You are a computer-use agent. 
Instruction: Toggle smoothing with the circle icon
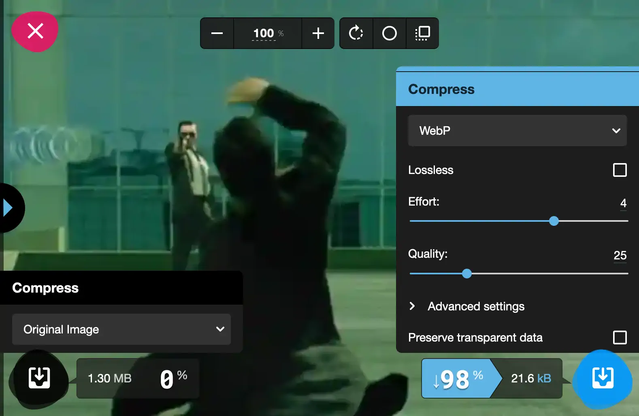click(389, 33)
